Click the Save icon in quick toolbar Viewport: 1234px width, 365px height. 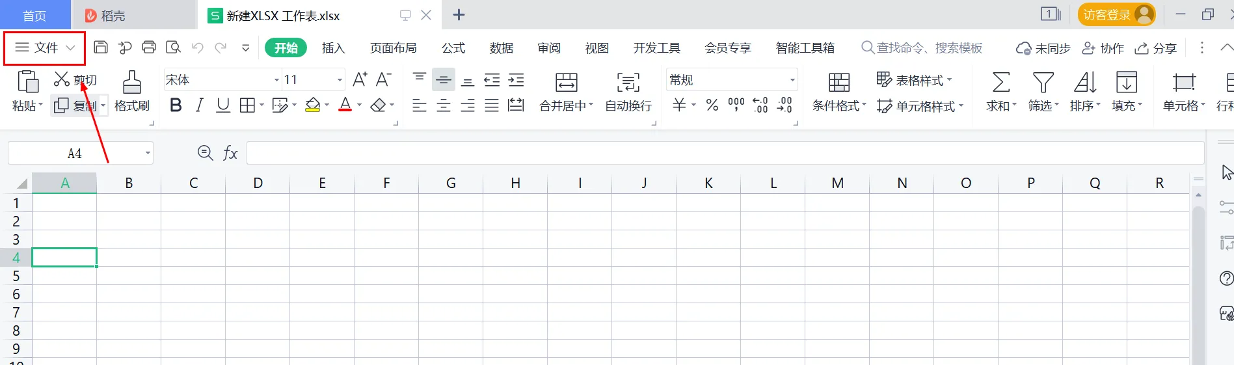click(101, 47)
